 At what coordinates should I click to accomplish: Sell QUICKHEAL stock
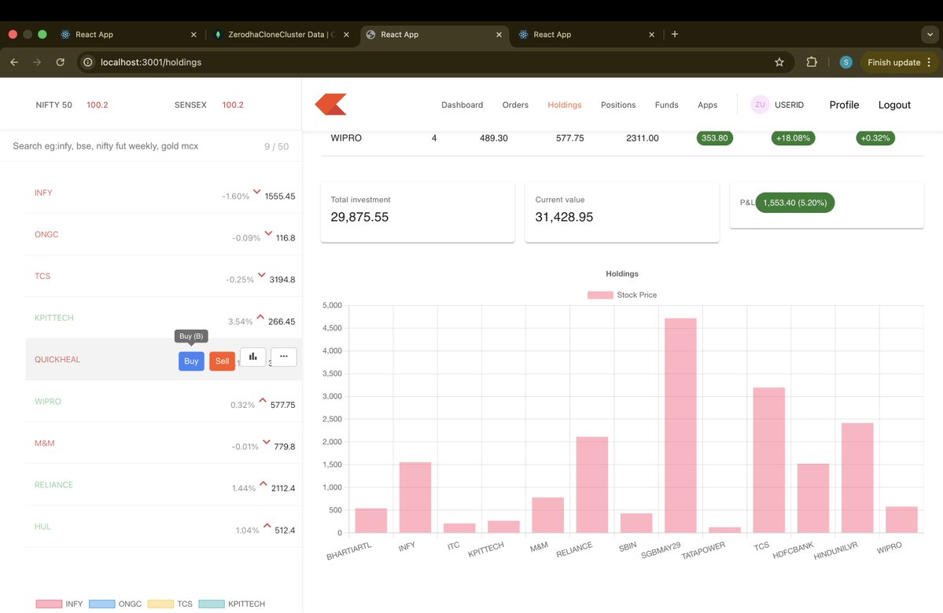tap(222, 362)
